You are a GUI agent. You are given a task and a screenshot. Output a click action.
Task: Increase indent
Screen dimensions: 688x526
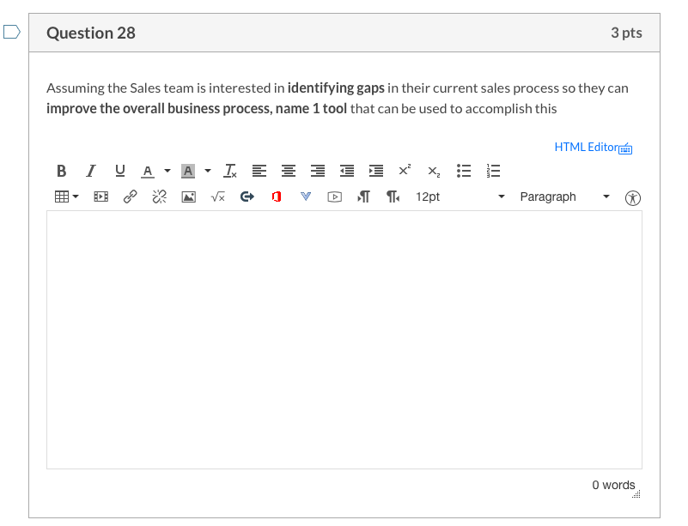click(376, 171)
